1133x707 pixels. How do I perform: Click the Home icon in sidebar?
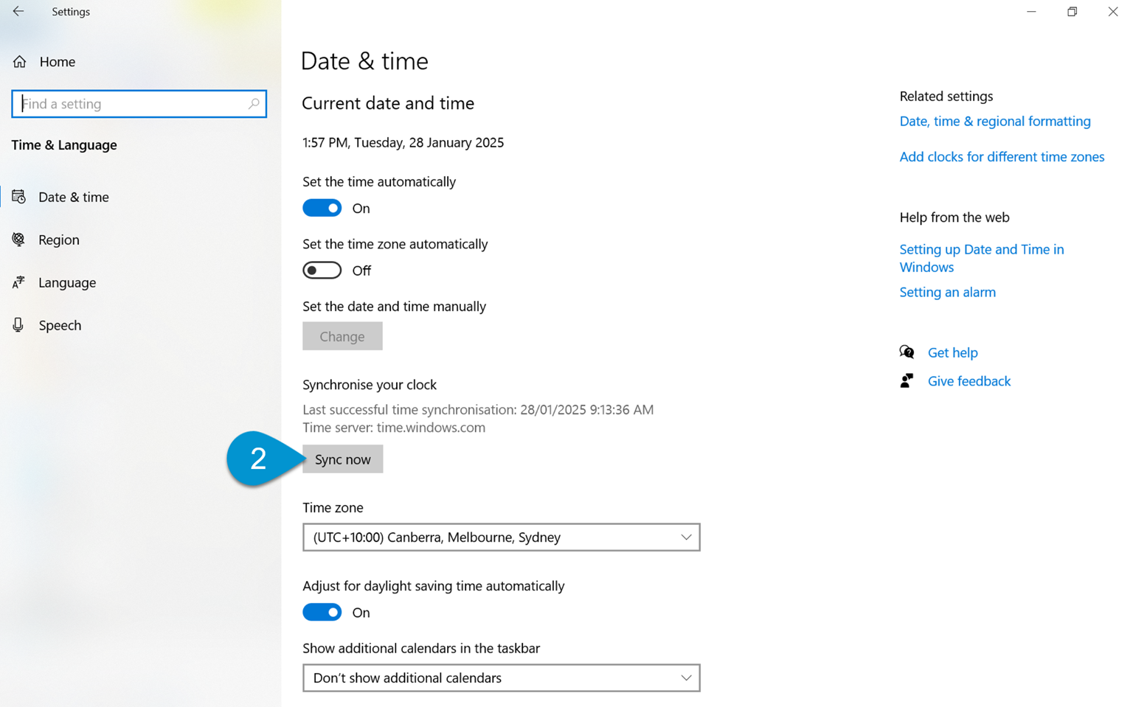pos(20,62)
